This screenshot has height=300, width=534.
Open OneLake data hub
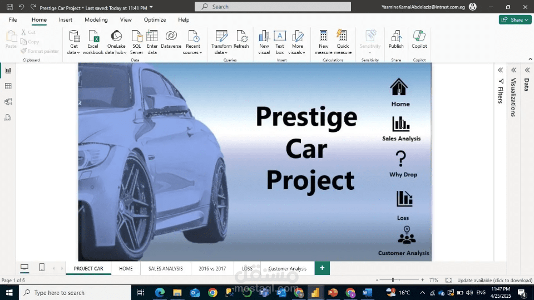click(x=116, y=42)
